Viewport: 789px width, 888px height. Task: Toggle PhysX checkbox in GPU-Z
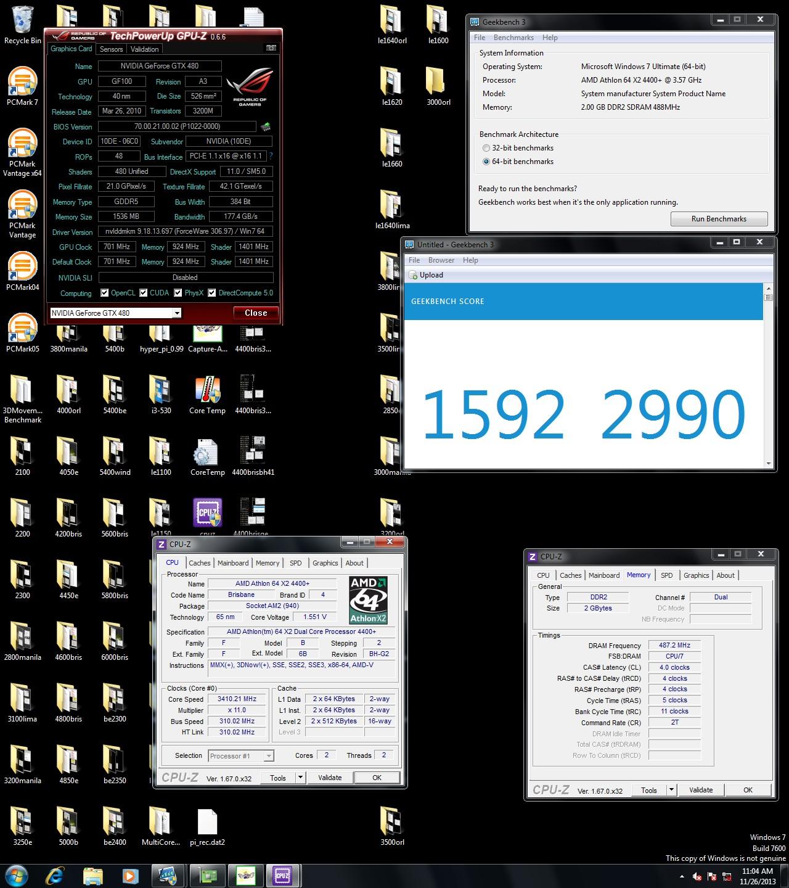(x=178, y=293)
